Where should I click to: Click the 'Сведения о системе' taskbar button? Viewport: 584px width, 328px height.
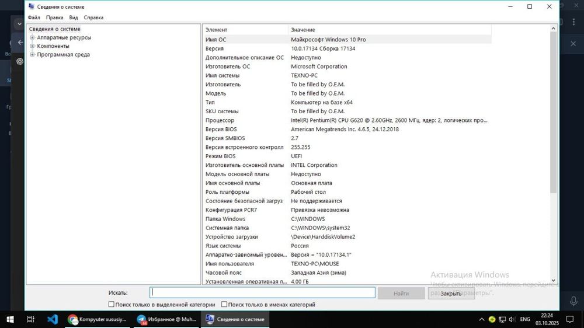(x=235, y=319)
